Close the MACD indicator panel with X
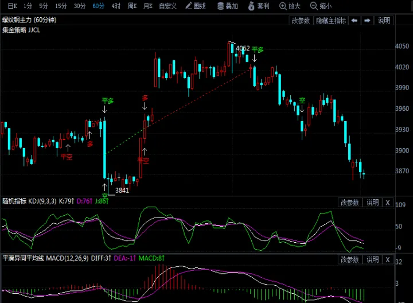 pyautogui.click(x=387, y=259)
